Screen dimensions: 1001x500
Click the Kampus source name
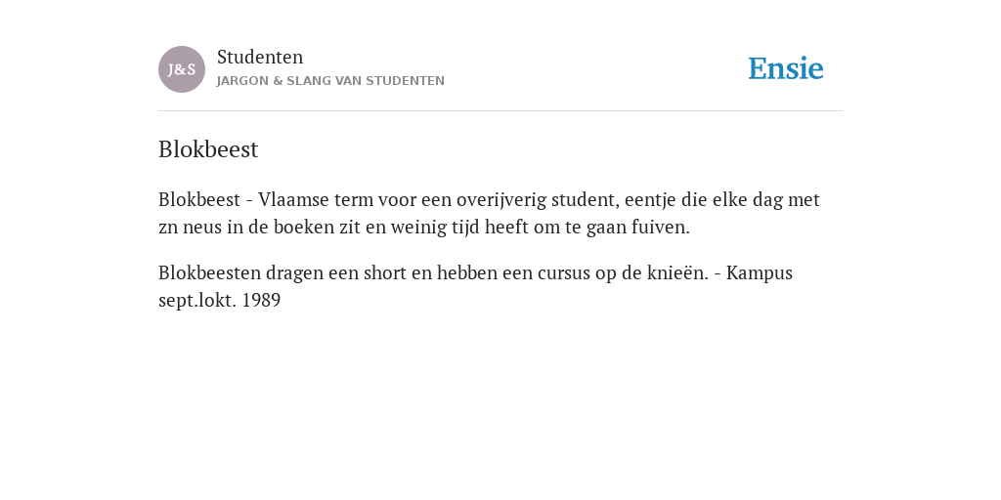click(x=760, y=273)
